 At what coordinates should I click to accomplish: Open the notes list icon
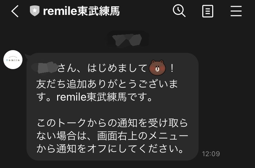pos(208,11)
